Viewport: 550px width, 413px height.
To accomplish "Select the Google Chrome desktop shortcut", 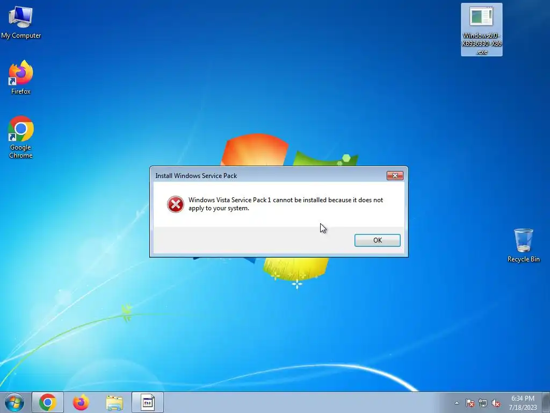I will click(x=21, y=137).
